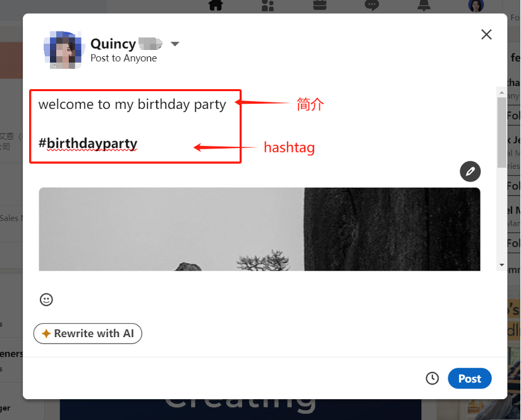Click the pencil edit image icon
This screenshot has width=521, height=420.
click(x=470, y=171)
